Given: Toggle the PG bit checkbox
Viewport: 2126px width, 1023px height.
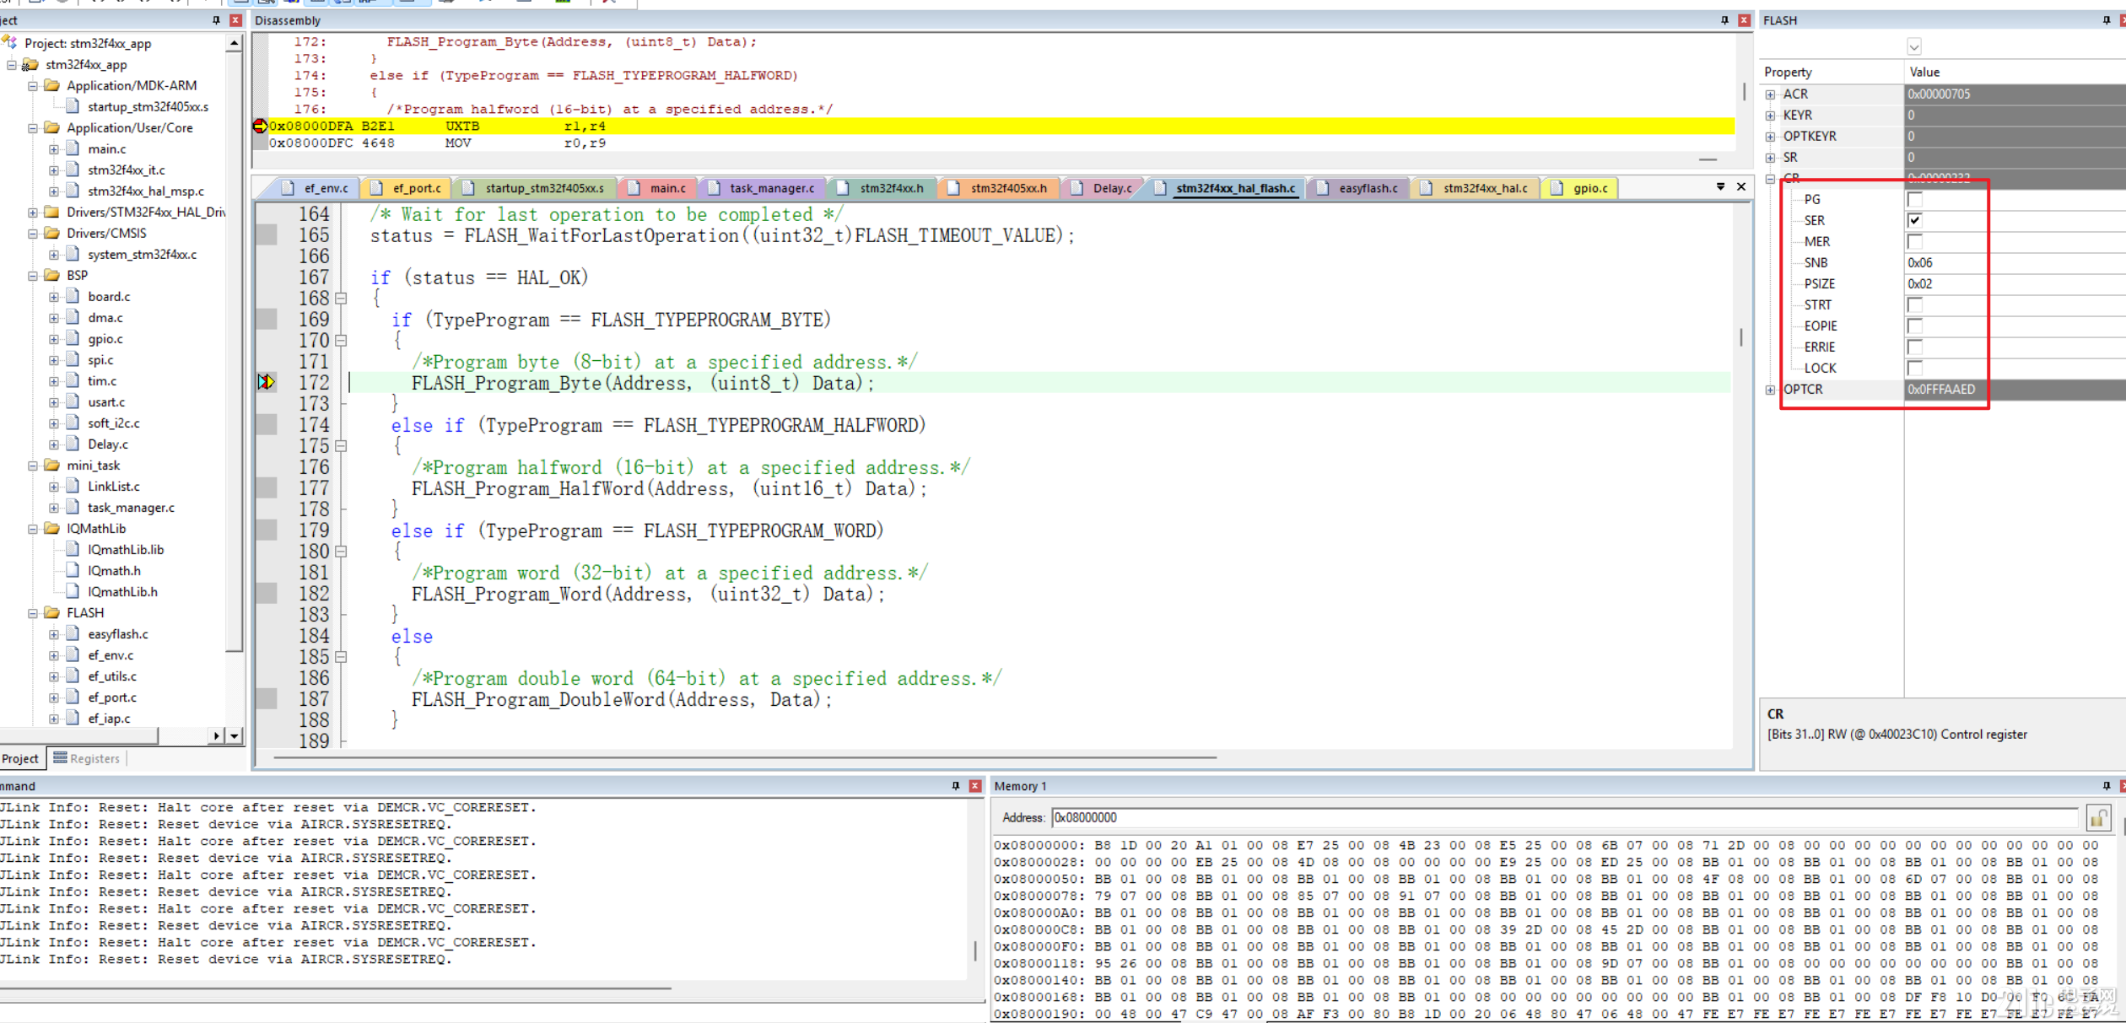Looking at the screenshot, I should (1914, 199).
